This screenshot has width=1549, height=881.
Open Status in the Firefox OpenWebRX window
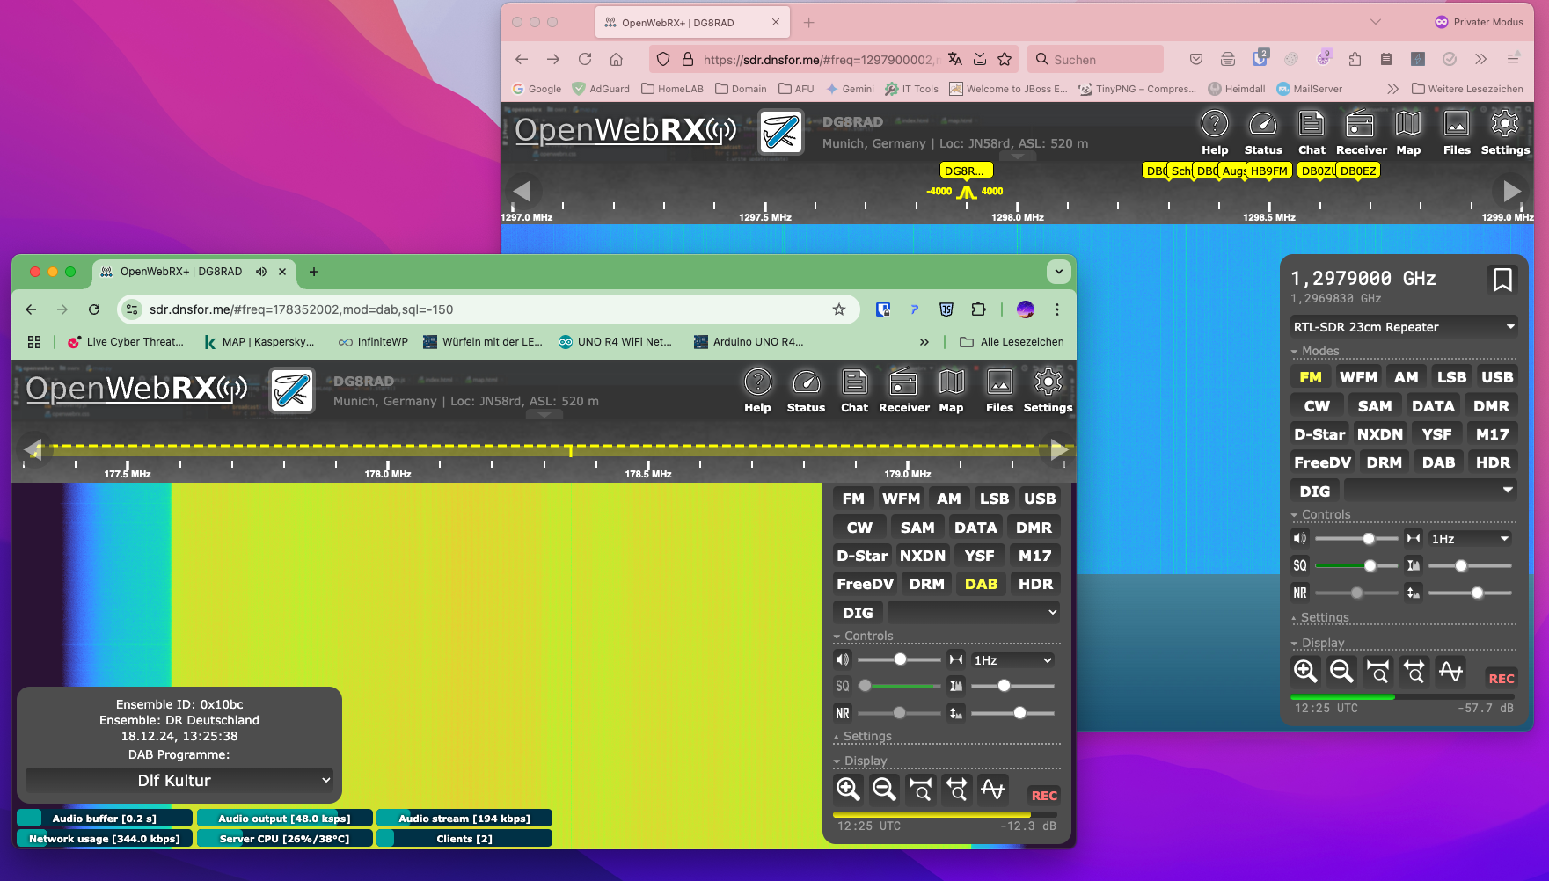1263,134
